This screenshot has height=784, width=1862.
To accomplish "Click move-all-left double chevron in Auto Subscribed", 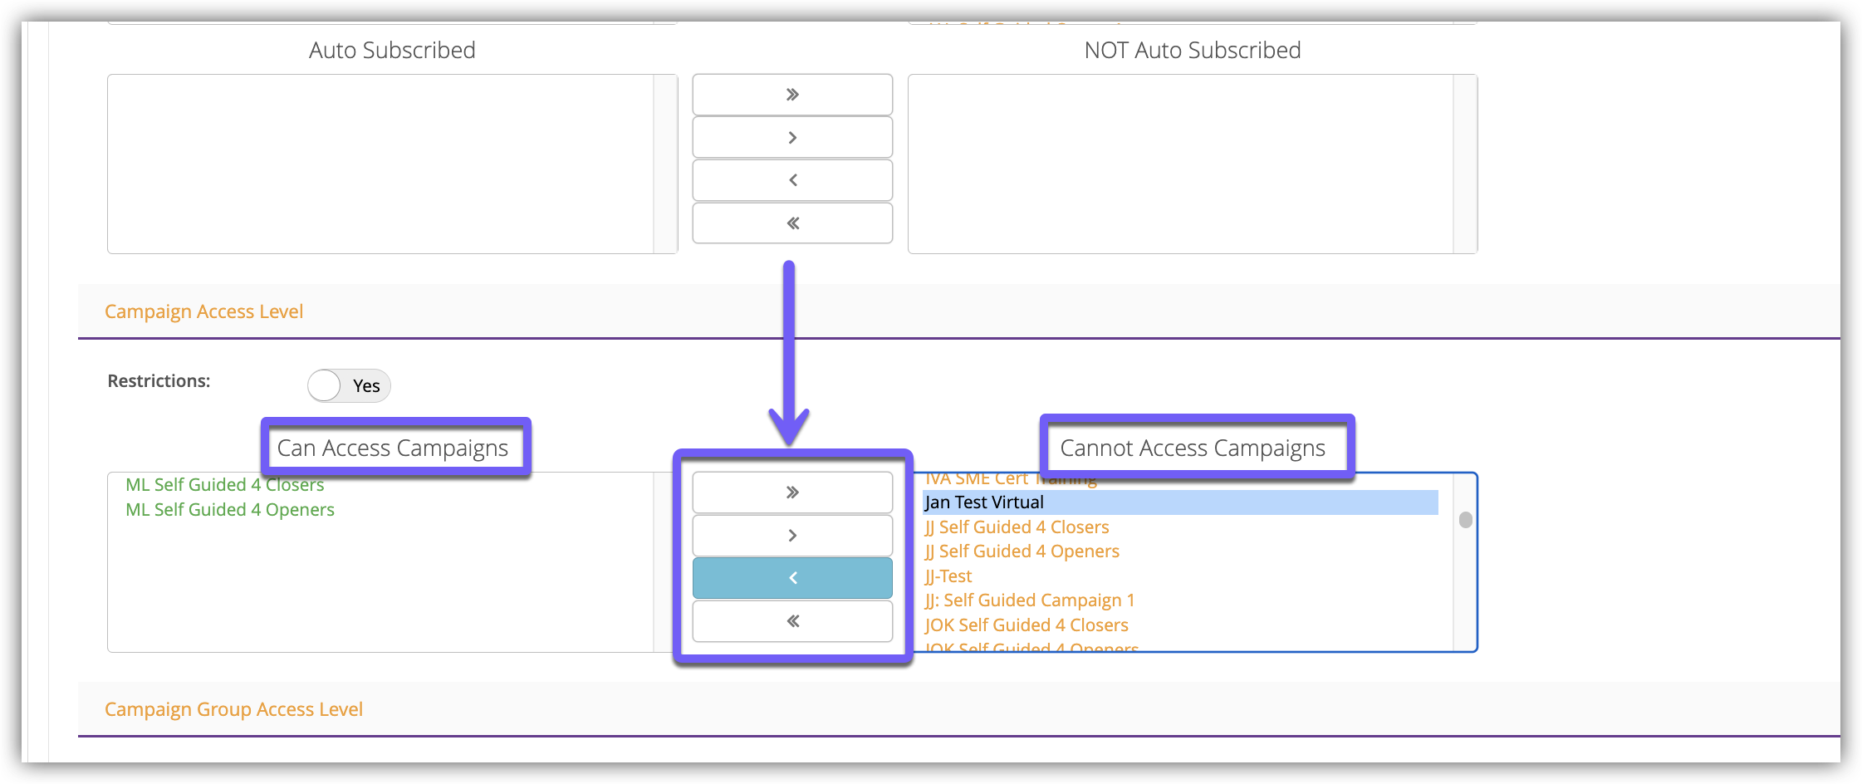I will click(x=792, y=223).
